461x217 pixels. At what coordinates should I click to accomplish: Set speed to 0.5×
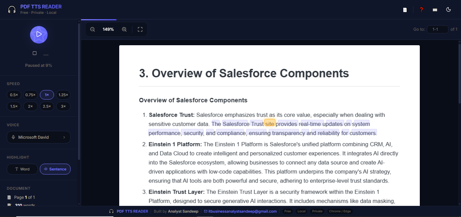tap(14, 95)
